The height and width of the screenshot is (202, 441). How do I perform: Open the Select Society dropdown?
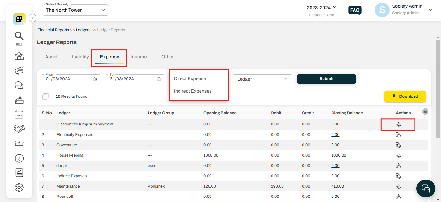pyautogui.click(x=76, y=10)
